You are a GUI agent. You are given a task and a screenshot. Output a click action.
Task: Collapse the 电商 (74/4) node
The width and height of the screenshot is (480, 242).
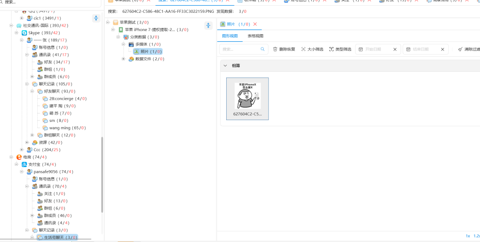[11, 157]
